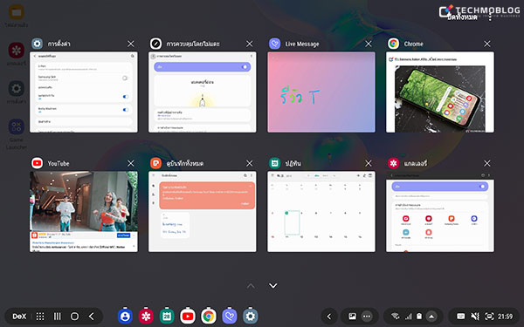This screenshot has height=327, width=524.
Task: Open the Live Message pink thumbnail
Action: (321, 92)
